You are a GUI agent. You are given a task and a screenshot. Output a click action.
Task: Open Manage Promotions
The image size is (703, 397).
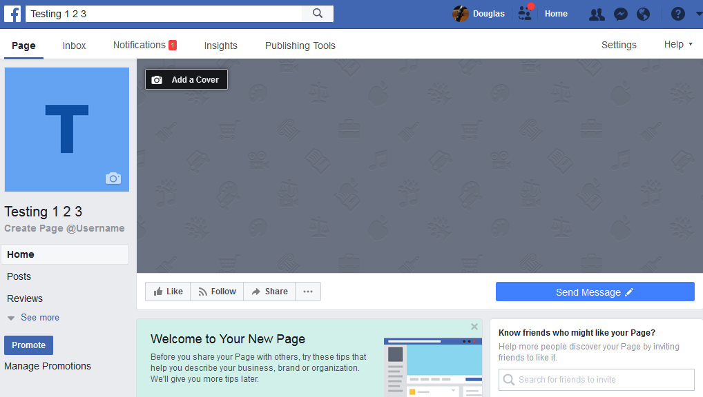[48, 366]
